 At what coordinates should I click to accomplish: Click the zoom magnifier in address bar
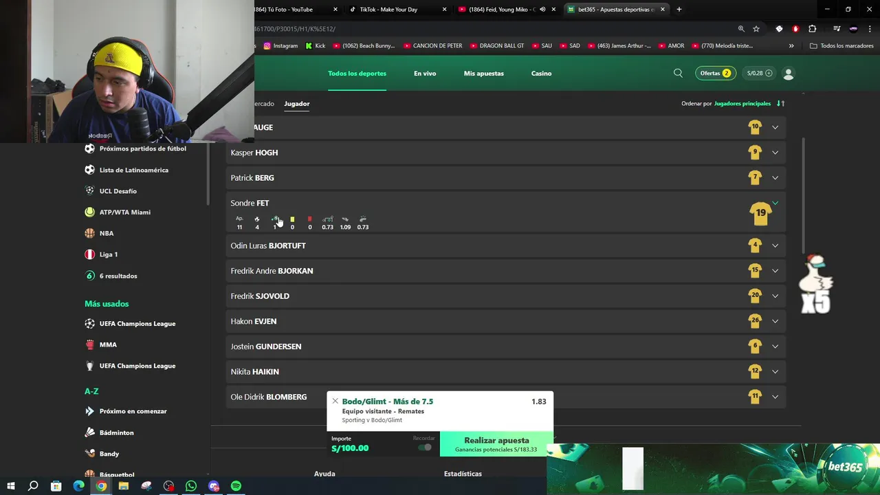(741, 29)
